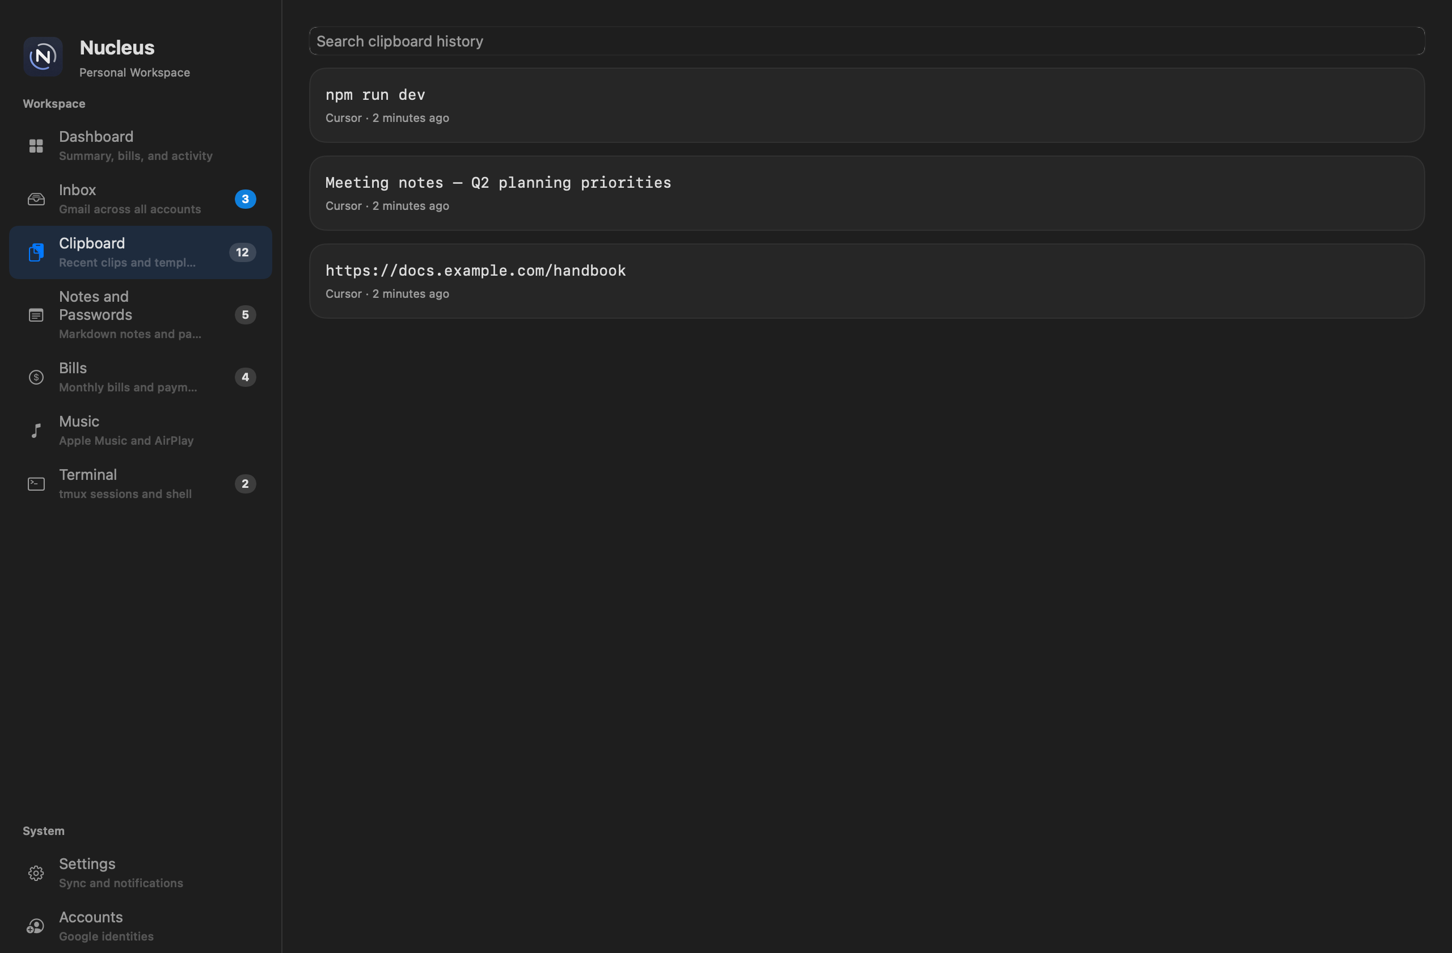
Task: Click timestamp under Meeting notes clip
Action: [387, 205]
